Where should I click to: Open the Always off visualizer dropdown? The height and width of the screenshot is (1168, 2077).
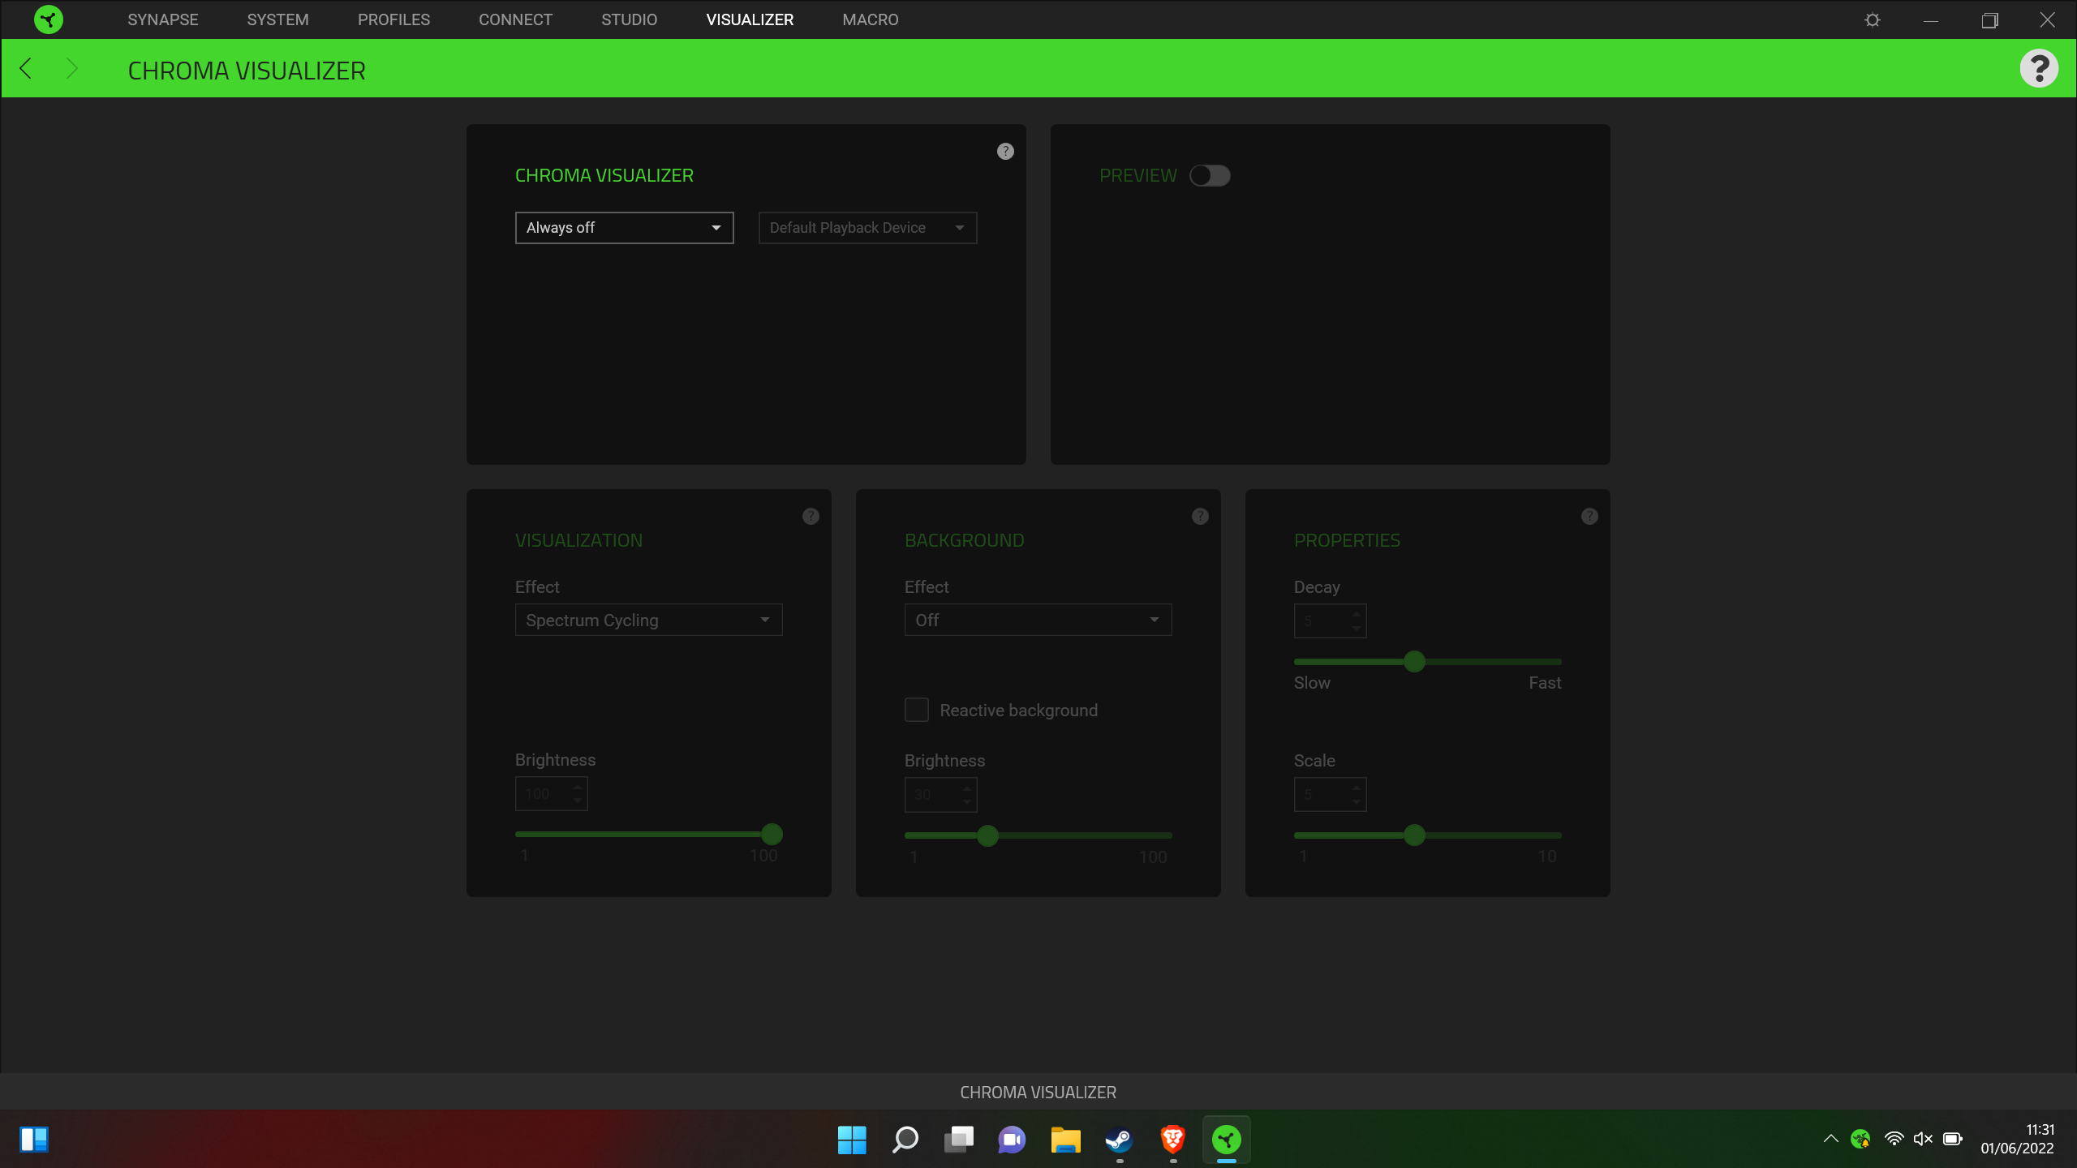[x=624, y=228]
